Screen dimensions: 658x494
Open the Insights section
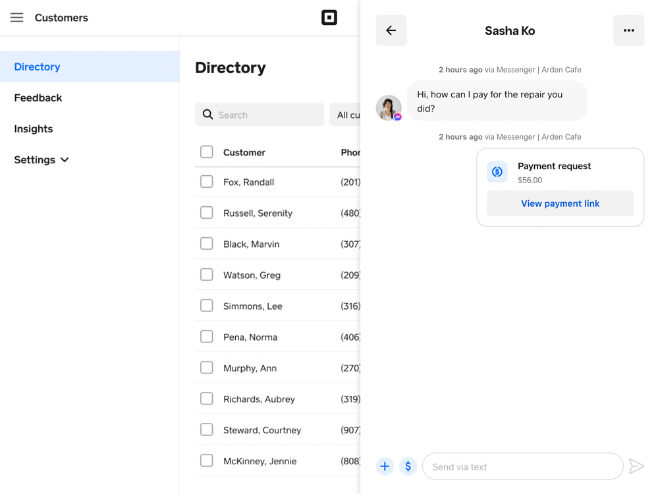33,128
